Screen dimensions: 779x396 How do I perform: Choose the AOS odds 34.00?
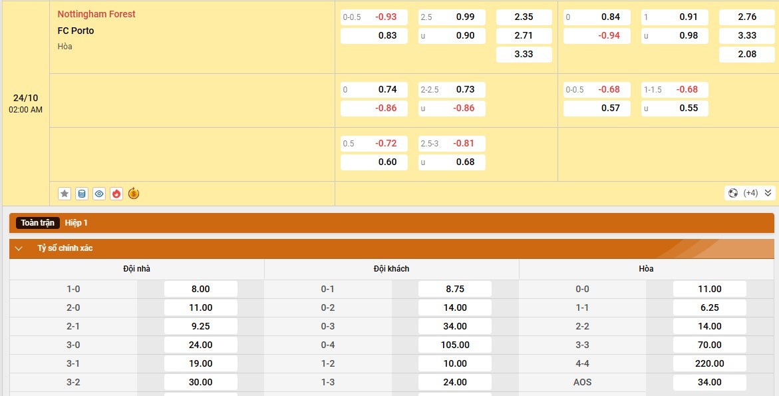[709, 382]
